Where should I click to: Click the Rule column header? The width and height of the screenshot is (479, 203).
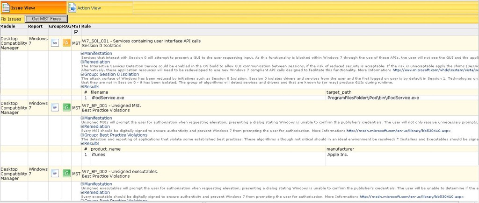(x=86, y=26)
